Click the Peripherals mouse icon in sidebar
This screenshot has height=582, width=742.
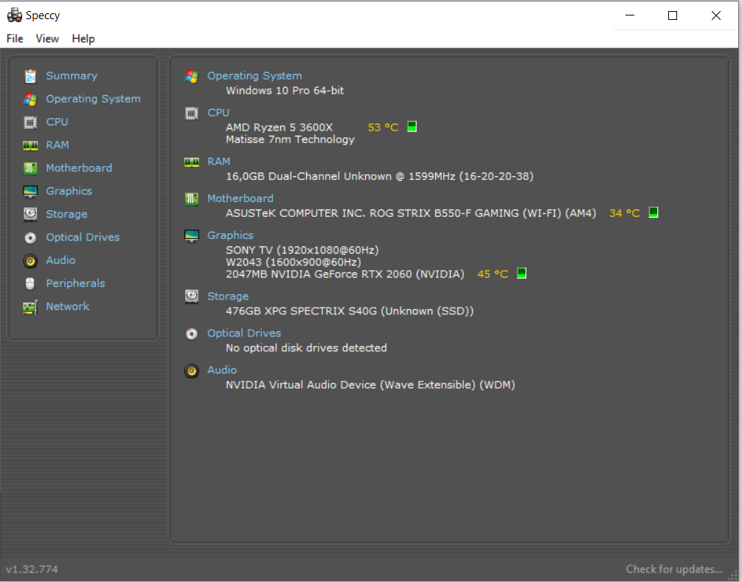coord(30,283)
